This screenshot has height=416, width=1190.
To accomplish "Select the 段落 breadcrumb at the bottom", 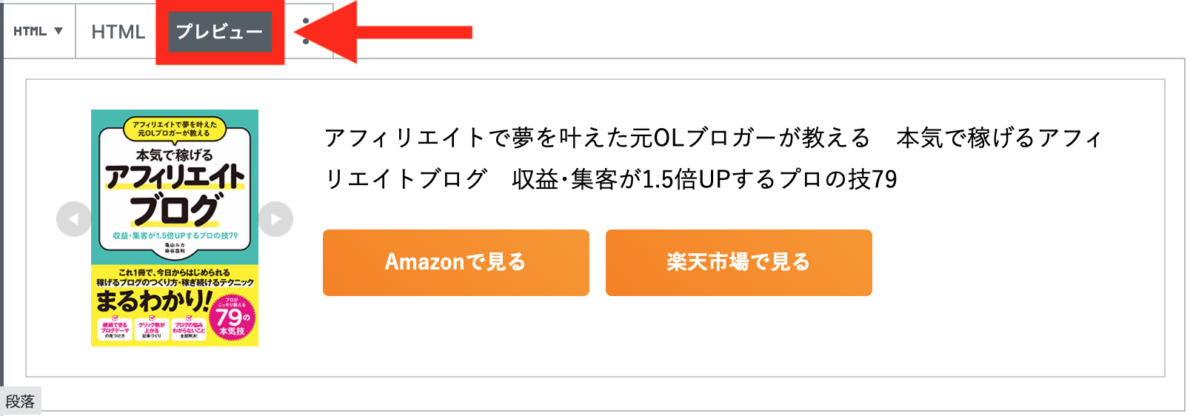I will point(20,401).
